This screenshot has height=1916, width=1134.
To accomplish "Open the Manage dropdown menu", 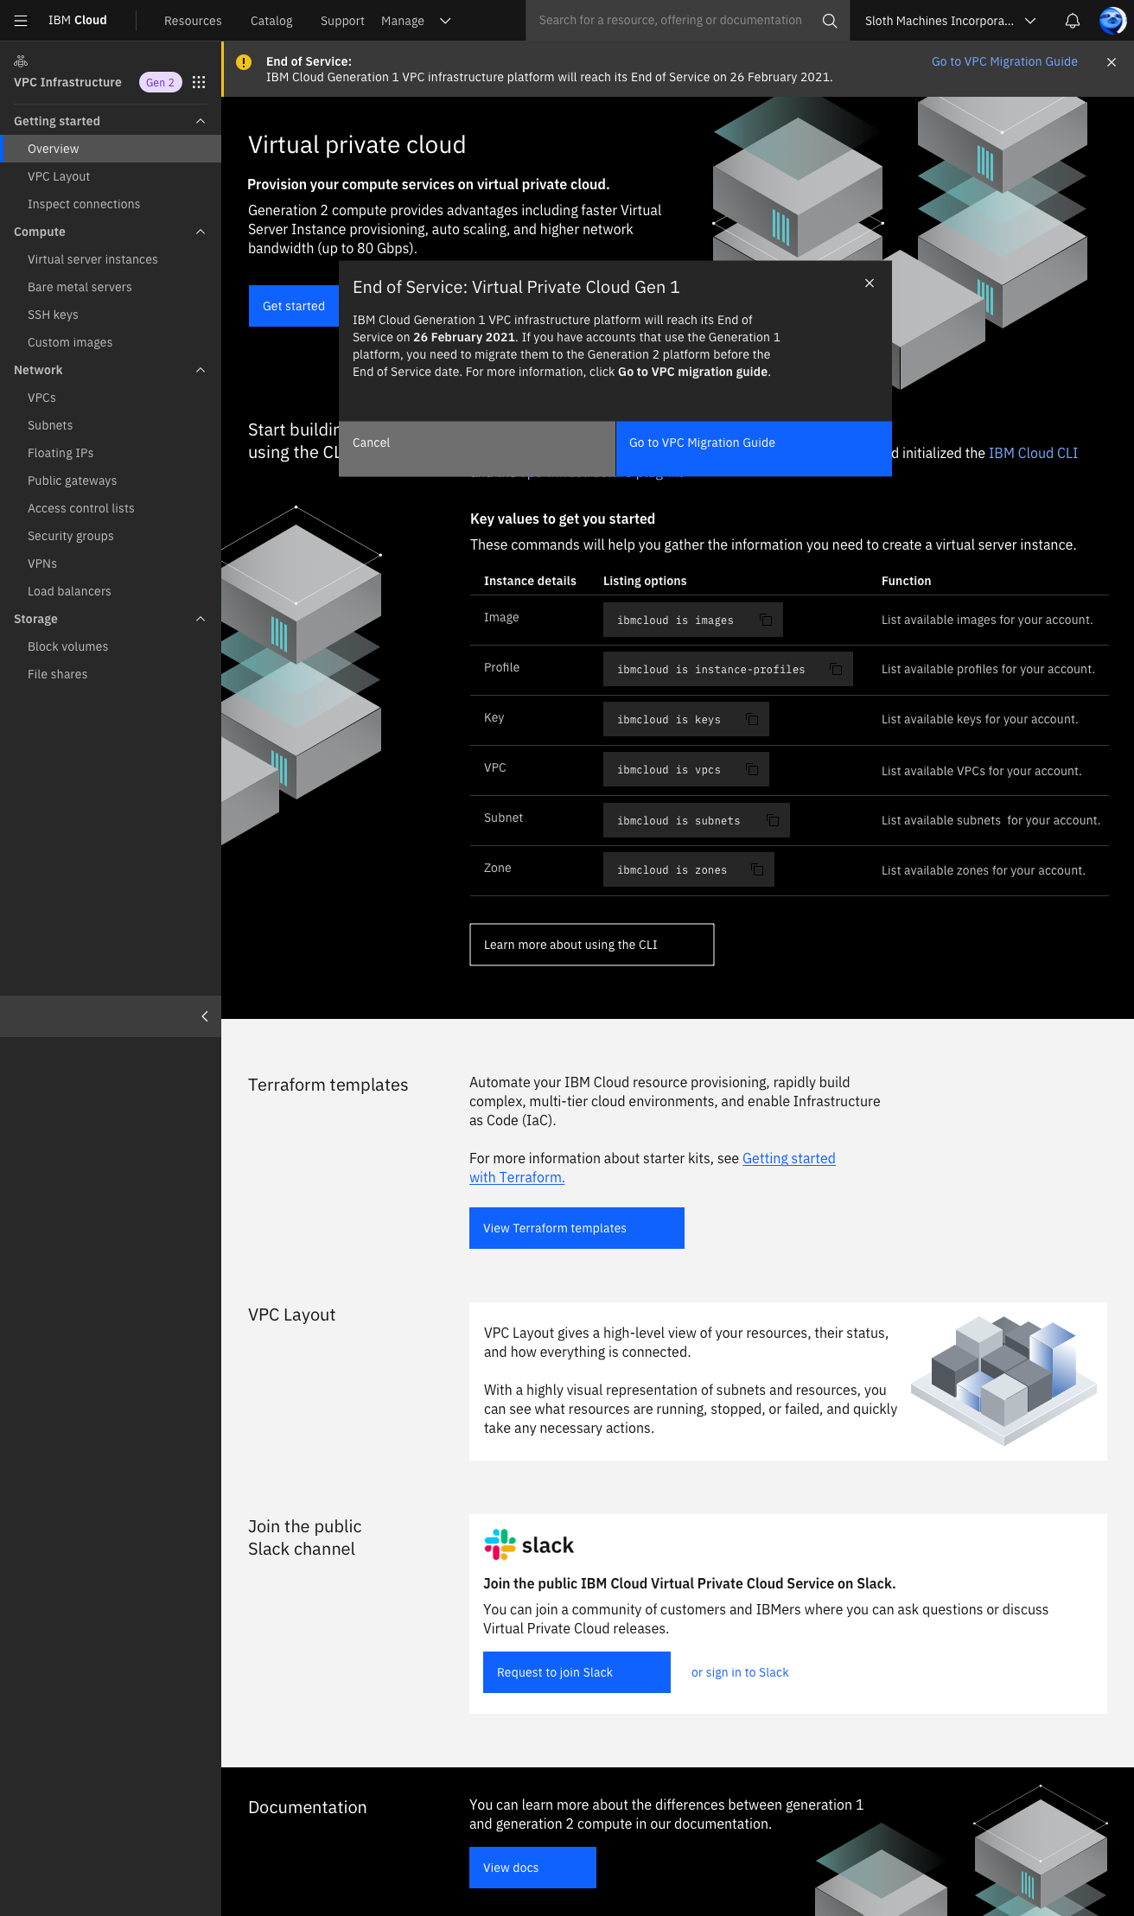I will tap(416, 21).
